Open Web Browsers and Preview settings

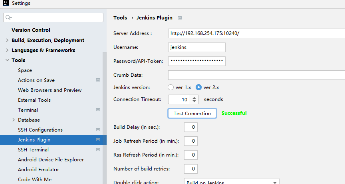click(x=50, y=90)
